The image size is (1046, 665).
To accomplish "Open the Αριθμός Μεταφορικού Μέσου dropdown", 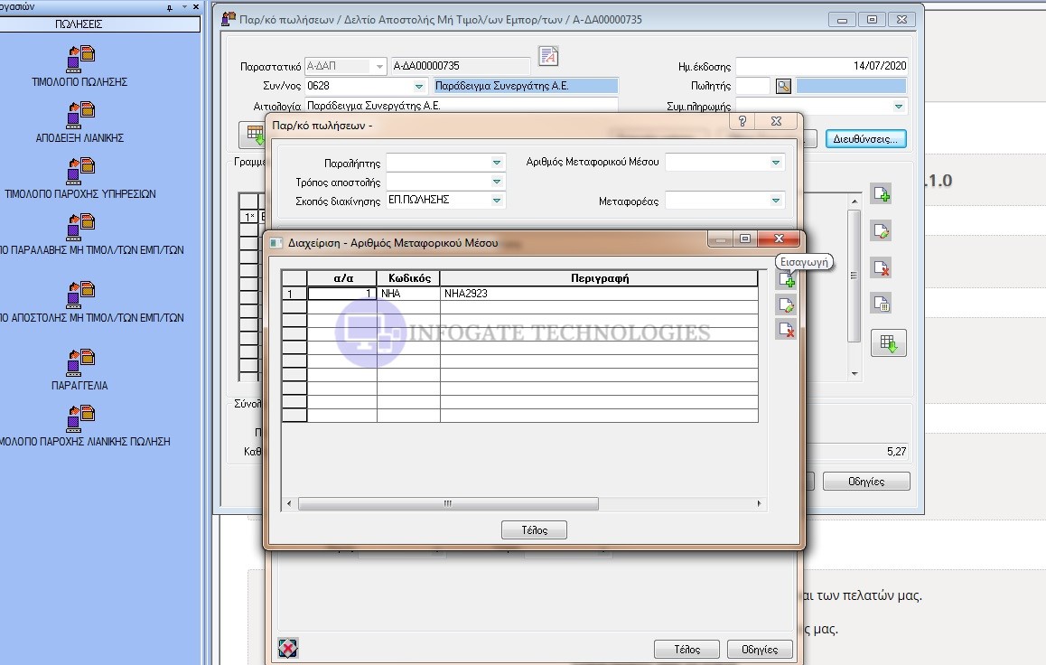I will 776,163.
